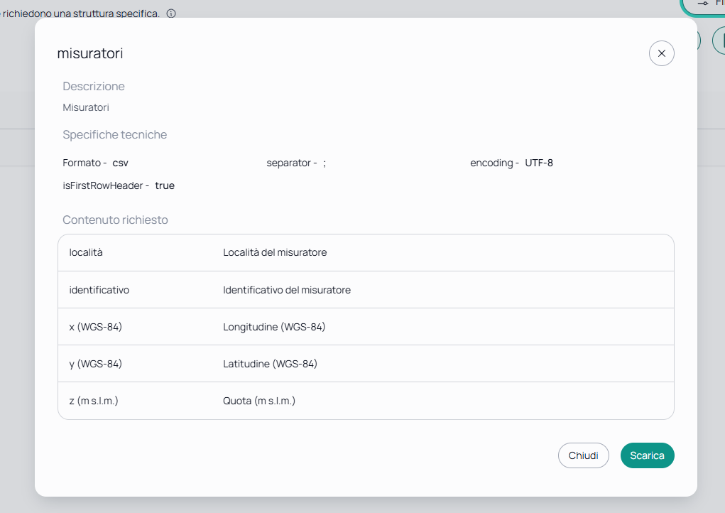Click the partially visible filter button at top right

point(704,6)
